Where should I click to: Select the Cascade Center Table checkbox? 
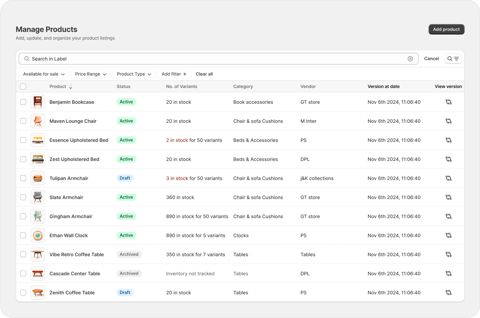(23, 273)
